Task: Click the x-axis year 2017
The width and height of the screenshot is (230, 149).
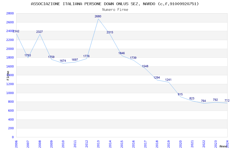Action: 145,144
